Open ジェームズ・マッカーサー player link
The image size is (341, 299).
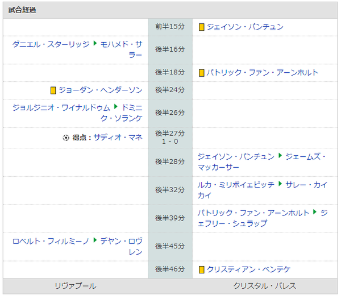(x=261, y=162)
